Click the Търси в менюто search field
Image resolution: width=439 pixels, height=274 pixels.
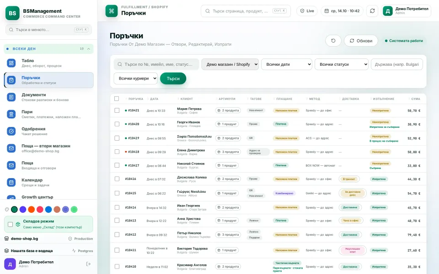pyautogui.click(x=48, y=30)
